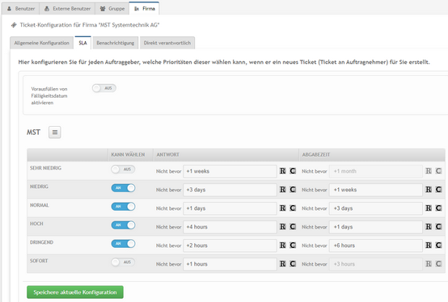Click the C icon of Niedrig Abgabezeit
The image size is (448, 302).
coord(438,190)
